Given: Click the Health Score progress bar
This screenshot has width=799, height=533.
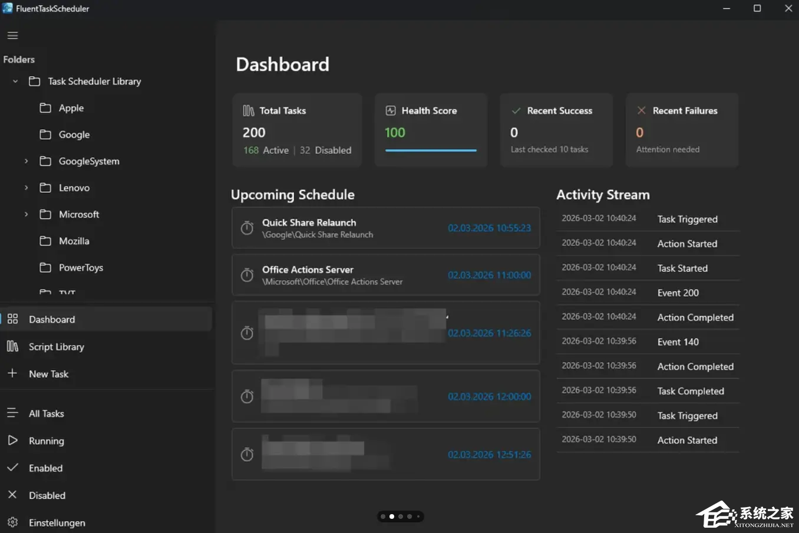Looking at the screenshot, I should 431,150.
